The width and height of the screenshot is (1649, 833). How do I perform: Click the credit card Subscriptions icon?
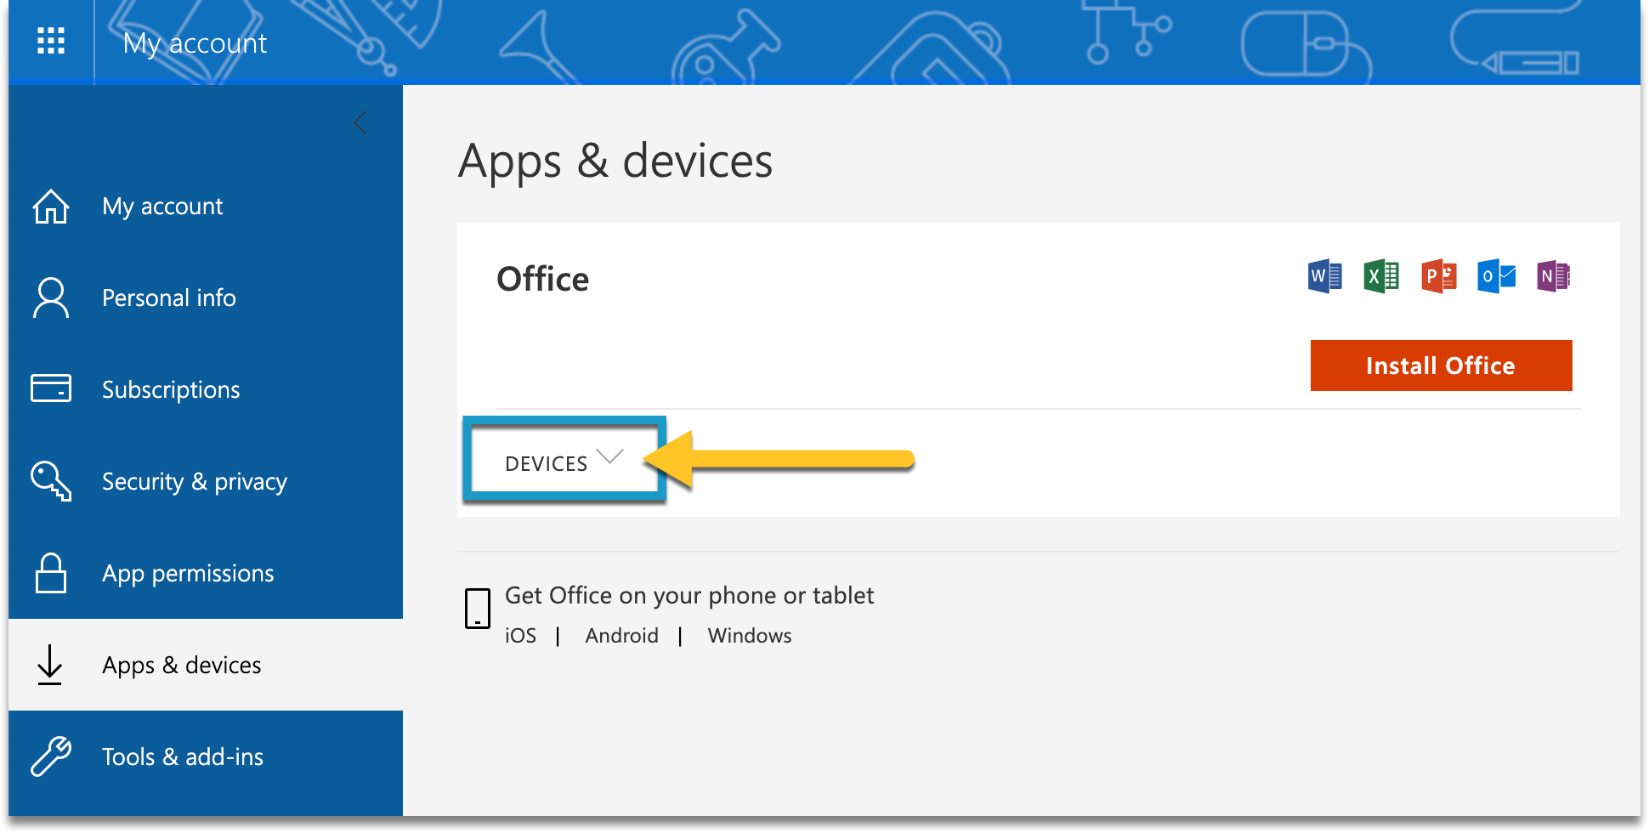[x=51, y=388]
